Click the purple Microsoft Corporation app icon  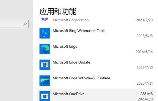coord(45,19)
